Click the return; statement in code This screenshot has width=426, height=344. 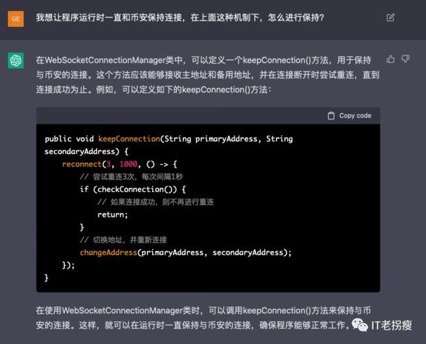pos(113,215)
